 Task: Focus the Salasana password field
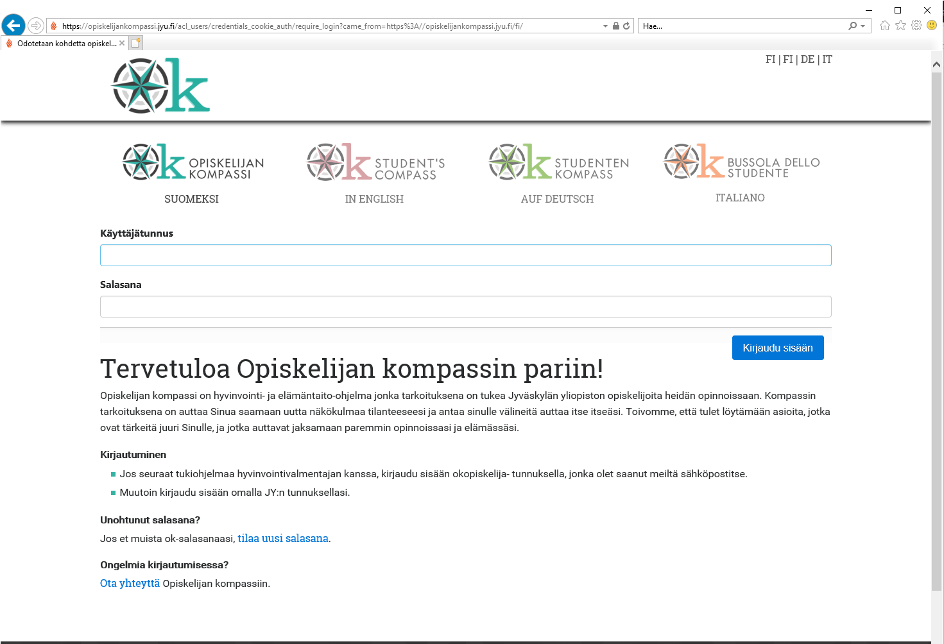(x=466, y=307)
